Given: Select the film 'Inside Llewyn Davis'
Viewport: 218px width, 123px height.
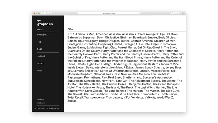Looking at the screenshot, I should 80,67.
